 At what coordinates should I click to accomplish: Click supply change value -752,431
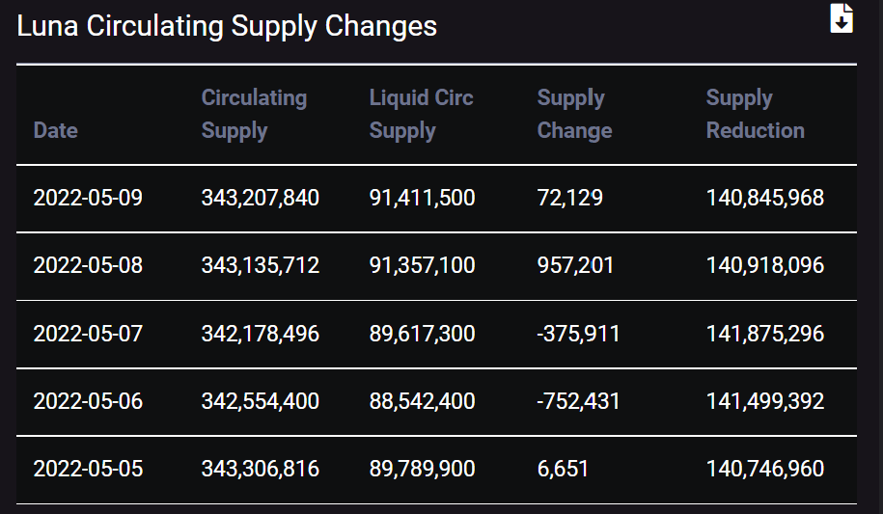pos(578,401)
